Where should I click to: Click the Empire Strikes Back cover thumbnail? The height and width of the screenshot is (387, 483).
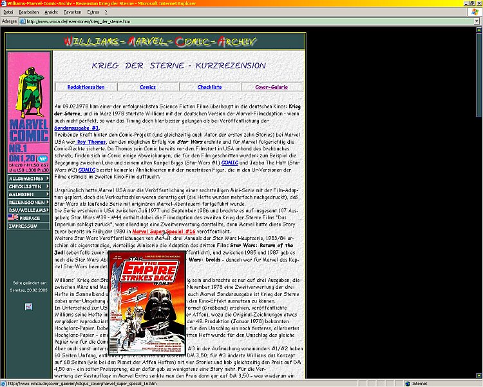coord(147,303)
